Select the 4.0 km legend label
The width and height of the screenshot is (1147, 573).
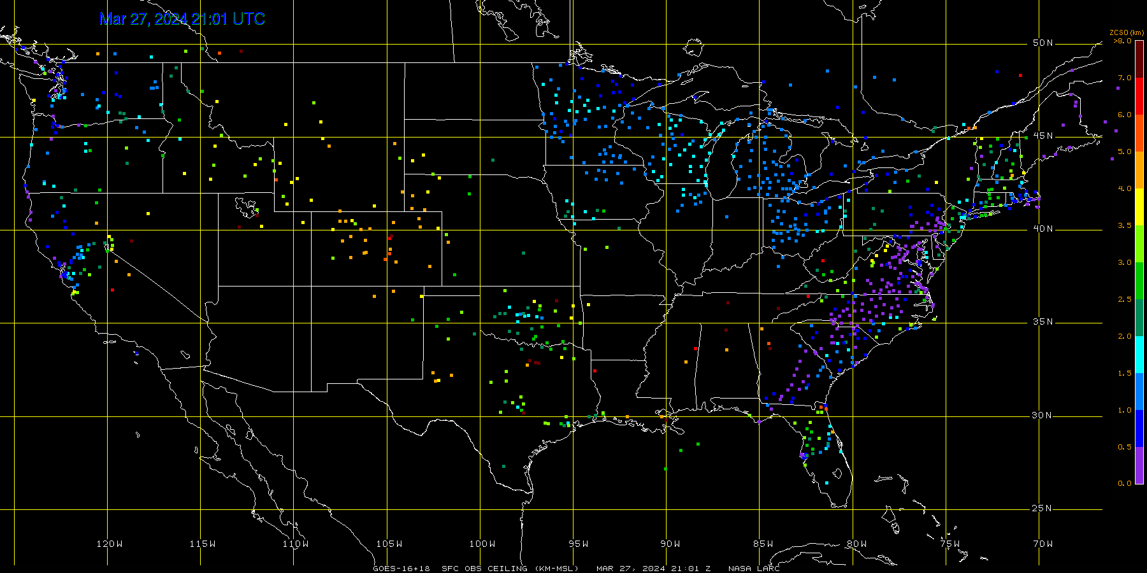(1125, 188)
